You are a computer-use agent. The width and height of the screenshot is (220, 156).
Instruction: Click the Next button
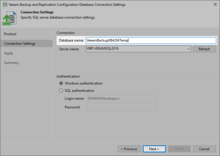[154, 149]
